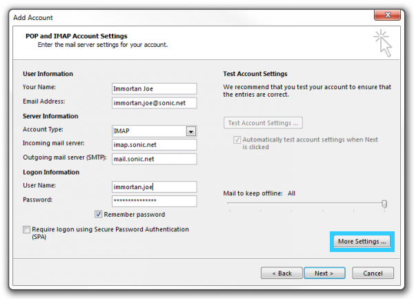
Task: Click the User Name input field
Action: coord(154,187)
